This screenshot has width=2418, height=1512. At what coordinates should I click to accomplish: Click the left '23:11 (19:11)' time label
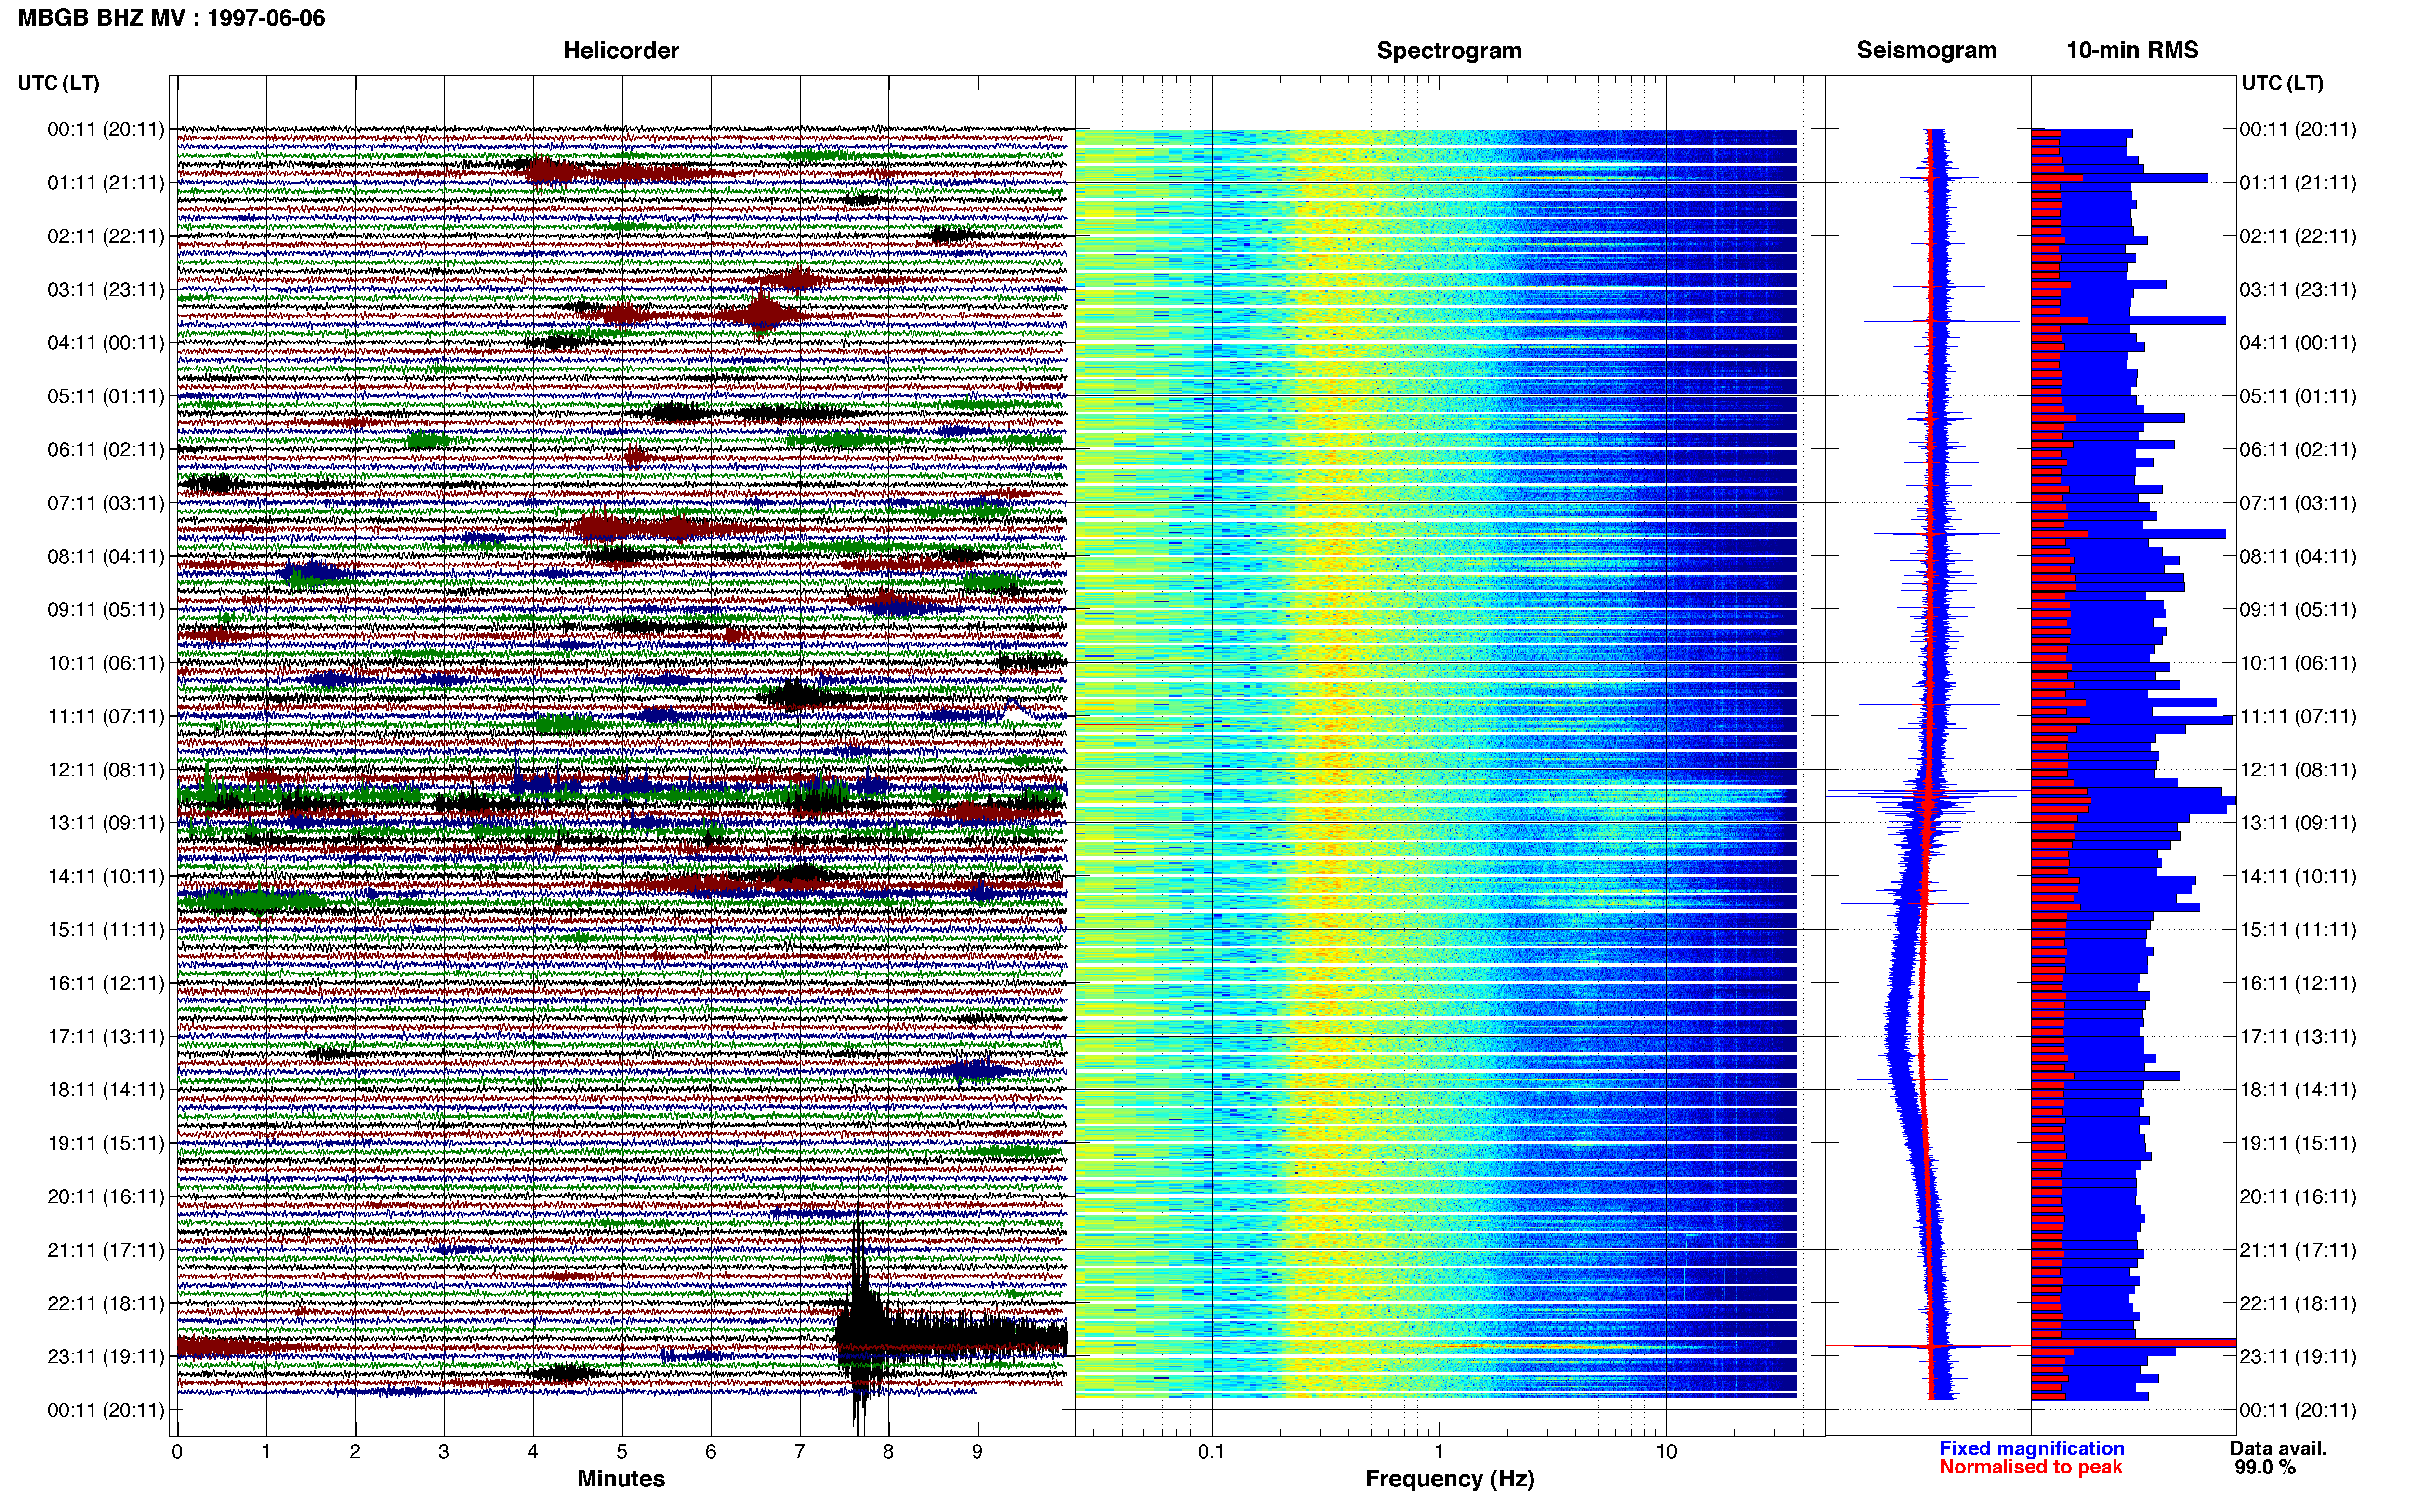(x=106, y=1357)
